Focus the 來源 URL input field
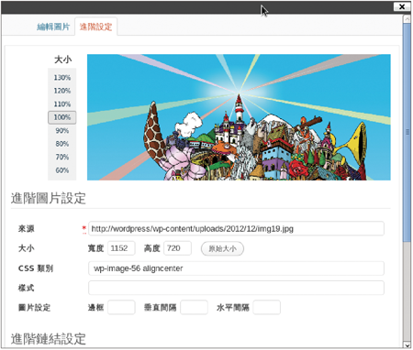 (x=236, y=228)
